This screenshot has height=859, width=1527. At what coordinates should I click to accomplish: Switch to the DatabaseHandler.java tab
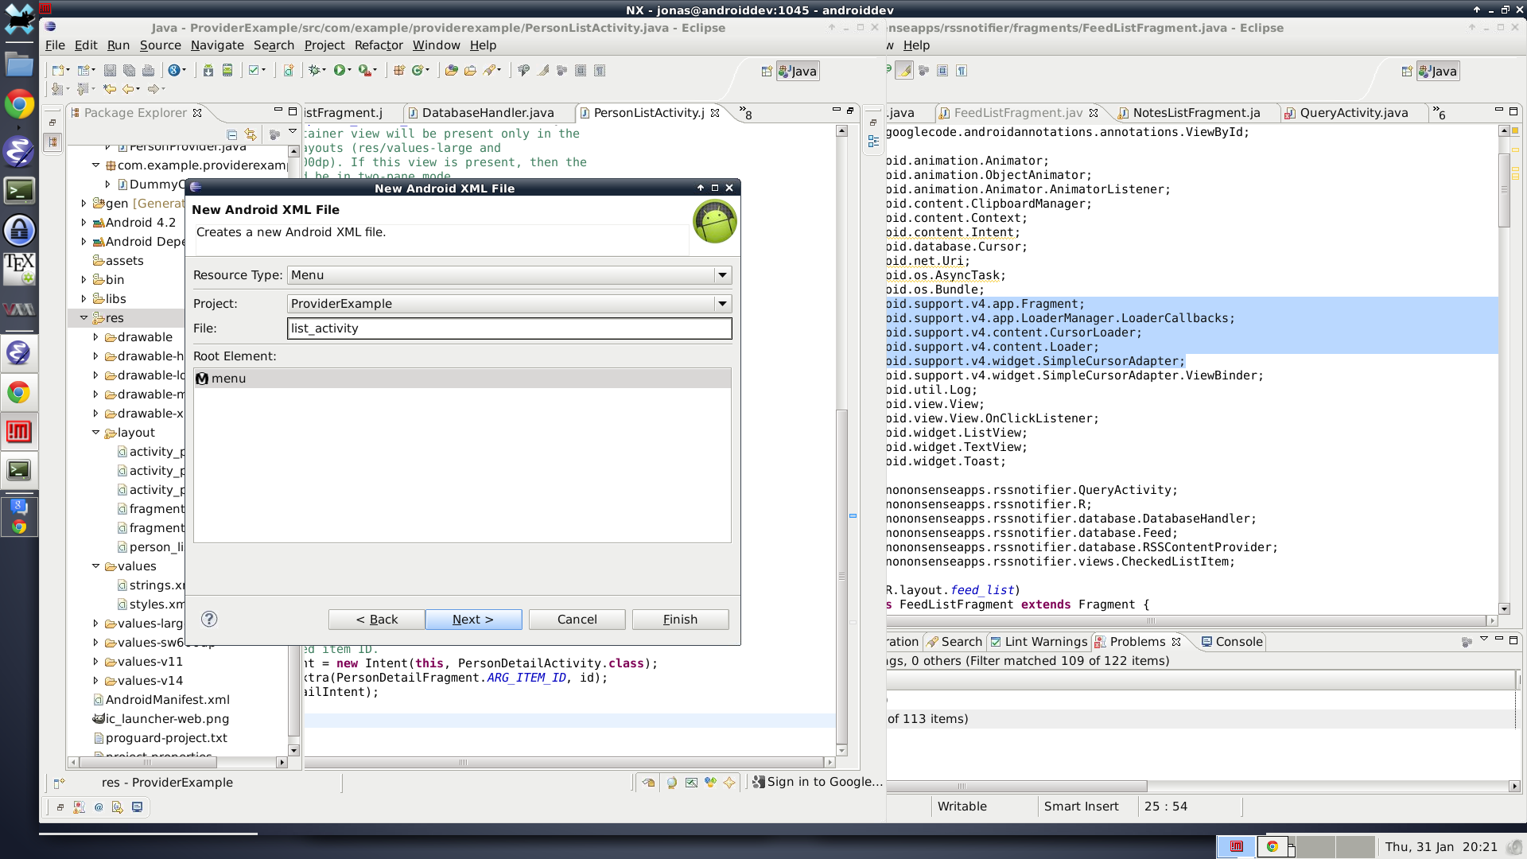tap(487, 113)
